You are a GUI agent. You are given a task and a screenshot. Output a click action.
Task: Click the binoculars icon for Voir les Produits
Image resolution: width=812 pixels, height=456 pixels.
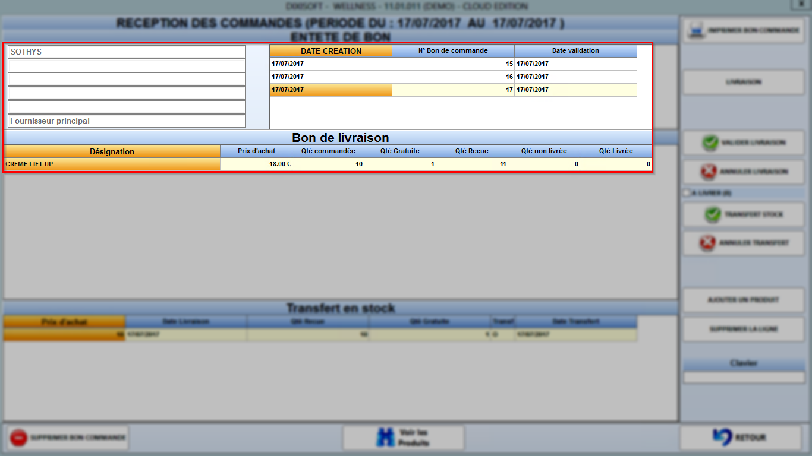(x=386, y=438)
